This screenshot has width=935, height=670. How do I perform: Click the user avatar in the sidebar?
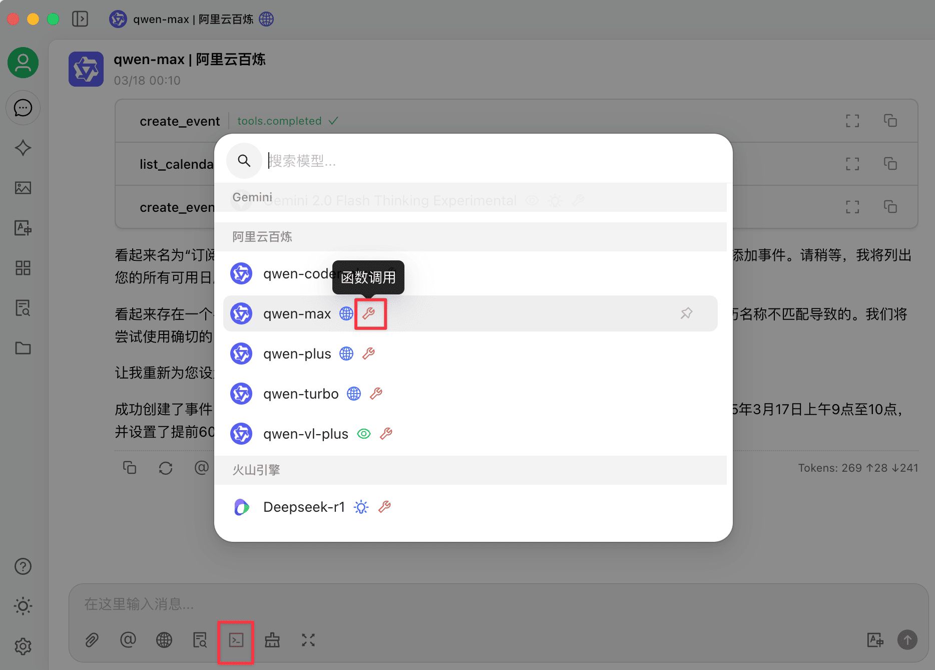(x=23, y=63)
